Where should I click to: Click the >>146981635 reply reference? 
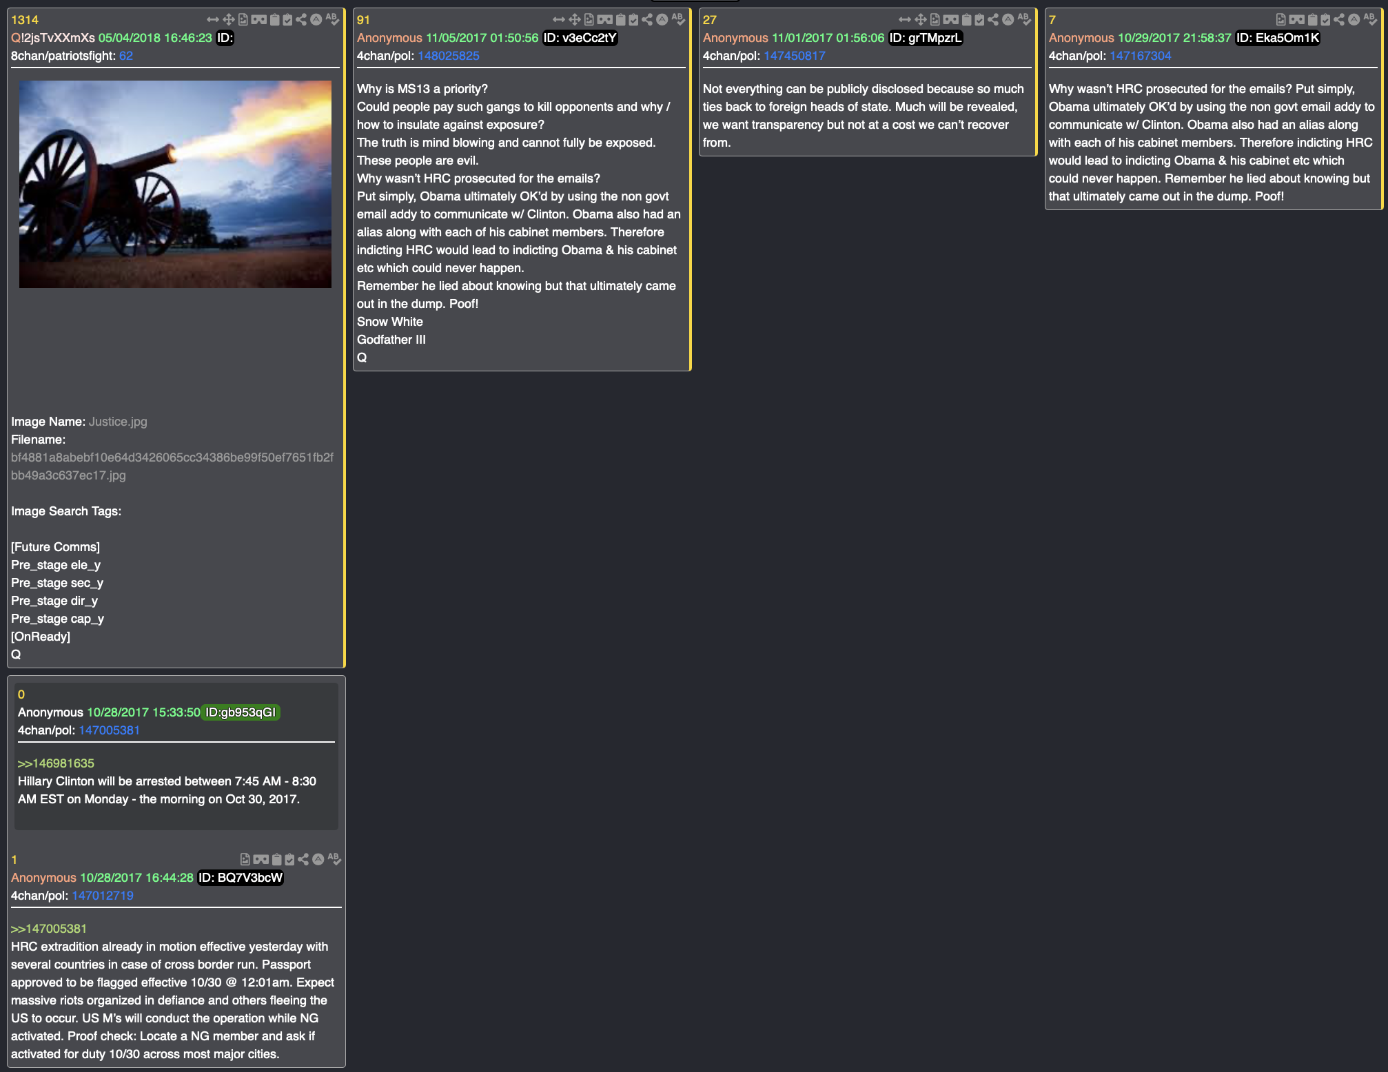pos(56,763)
